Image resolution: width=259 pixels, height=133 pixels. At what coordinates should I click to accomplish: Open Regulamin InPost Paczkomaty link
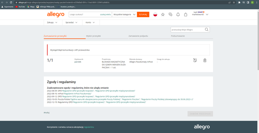78,94
